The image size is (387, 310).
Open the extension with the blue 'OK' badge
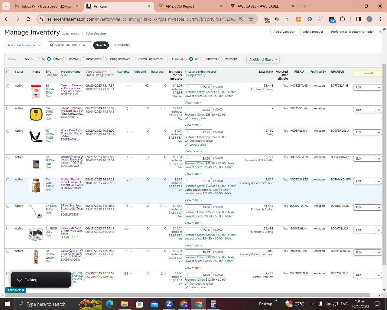332,19
